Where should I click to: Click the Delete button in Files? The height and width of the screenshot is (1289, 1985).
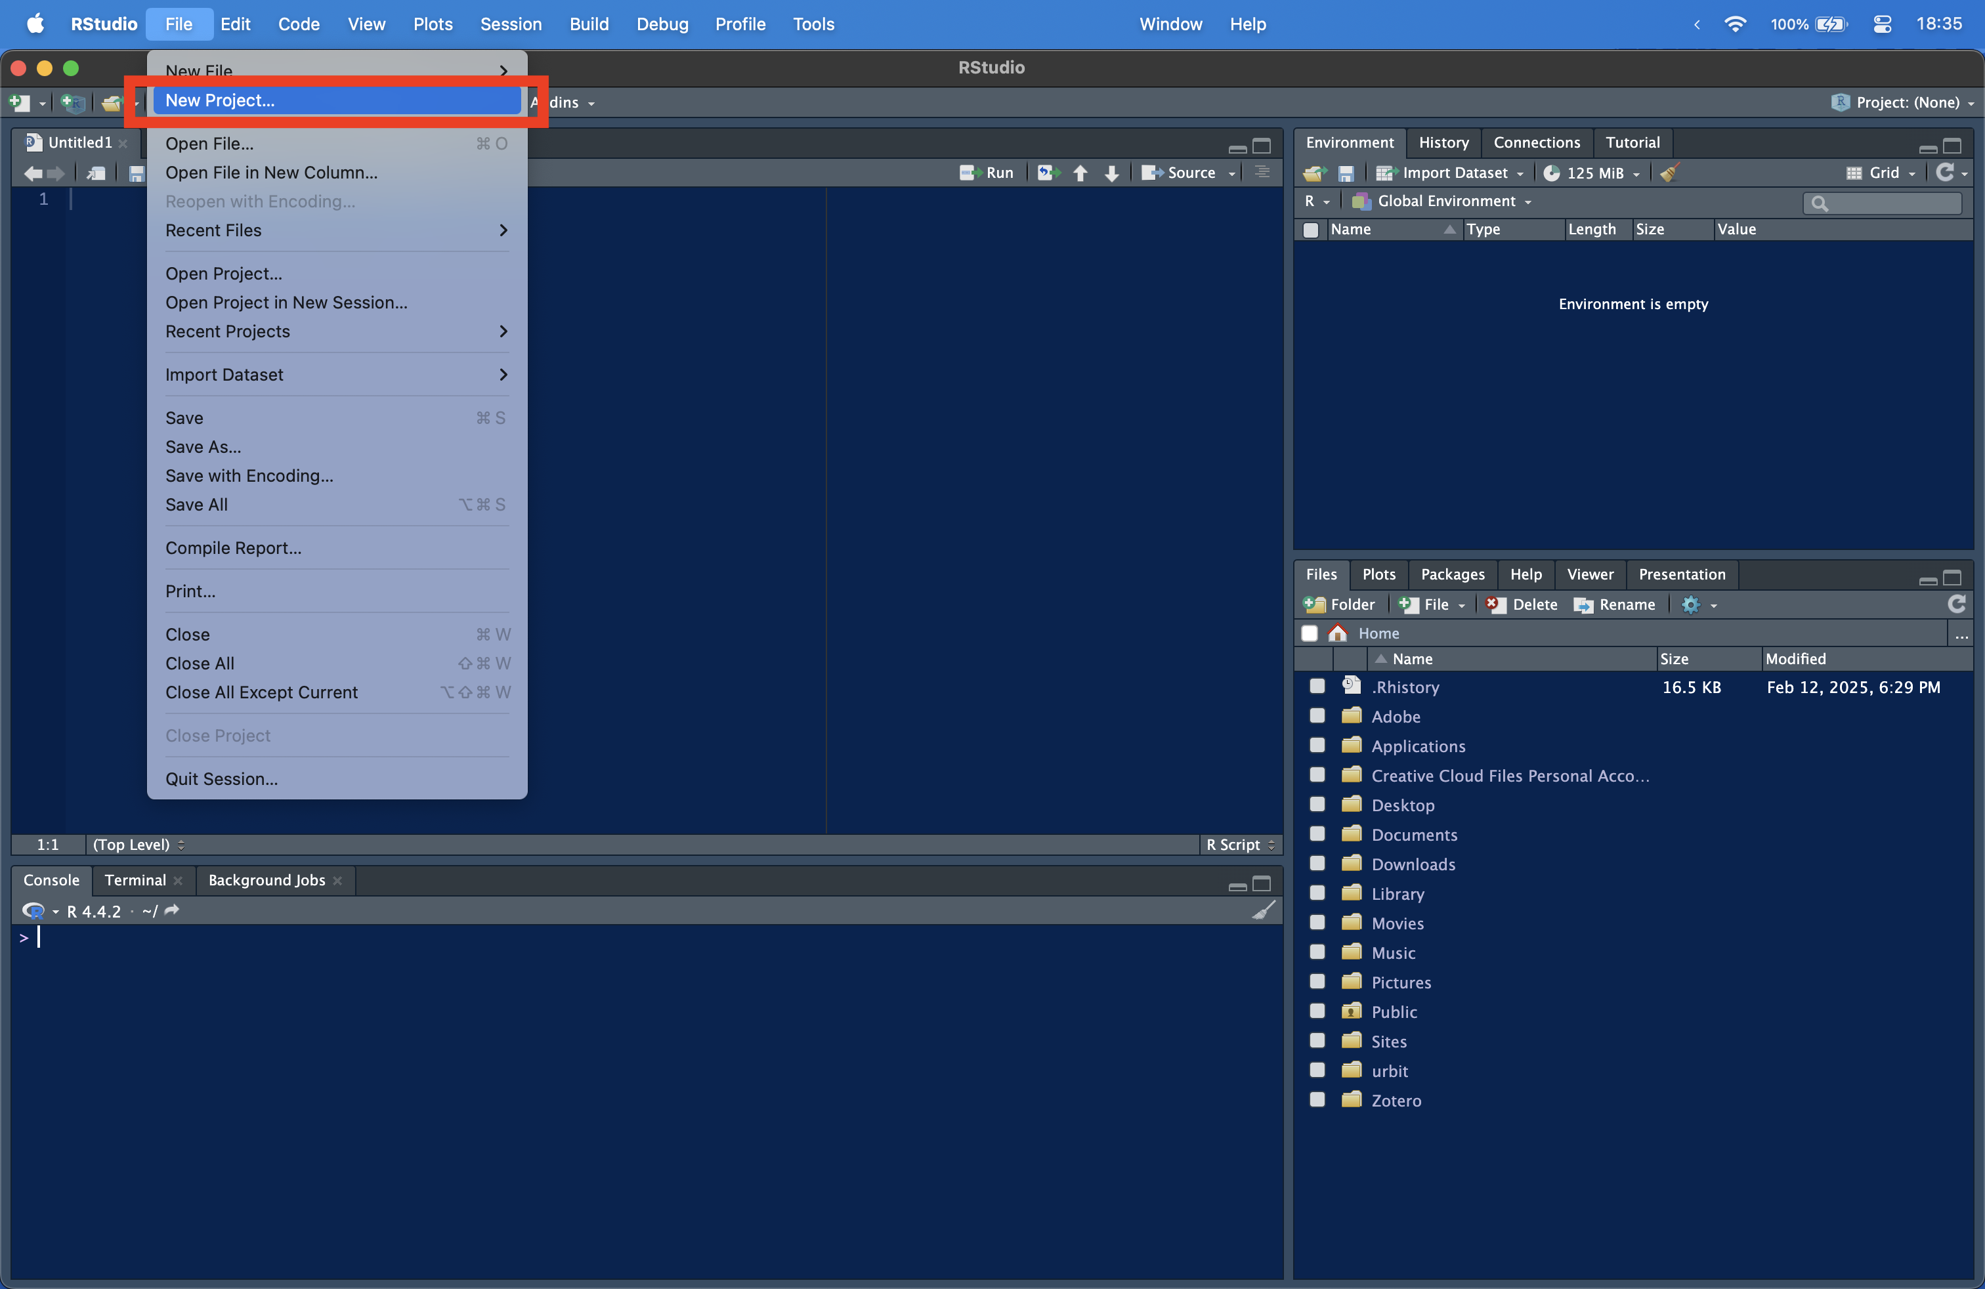point(1522,604)
